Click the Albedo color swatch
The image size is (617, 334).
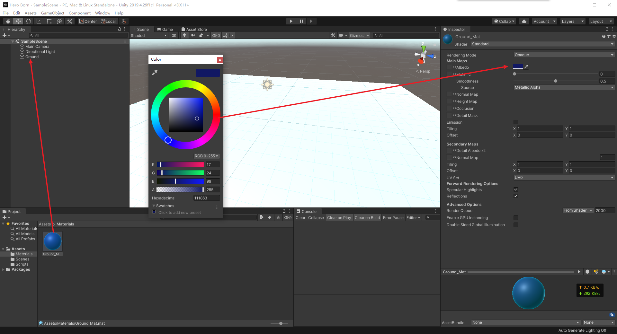tap(518, 67)
